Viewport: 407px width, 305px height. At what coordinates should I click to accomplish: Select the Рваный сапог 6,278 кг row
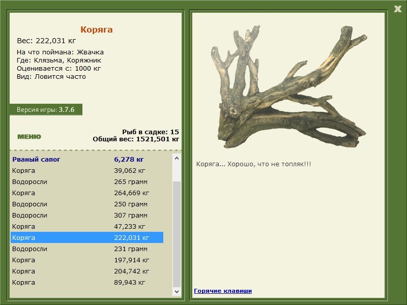click(x=87, y=159)
